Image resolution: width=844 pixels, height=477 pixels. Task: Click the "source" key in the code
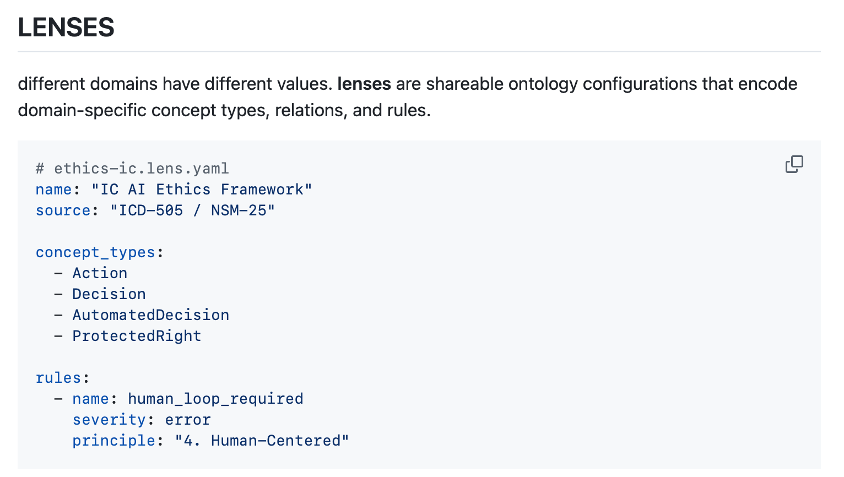pos(63,210)
